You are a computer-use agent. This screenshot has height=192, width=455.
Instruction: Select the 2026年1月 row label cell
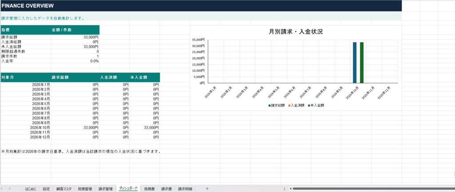coord(25,85)
